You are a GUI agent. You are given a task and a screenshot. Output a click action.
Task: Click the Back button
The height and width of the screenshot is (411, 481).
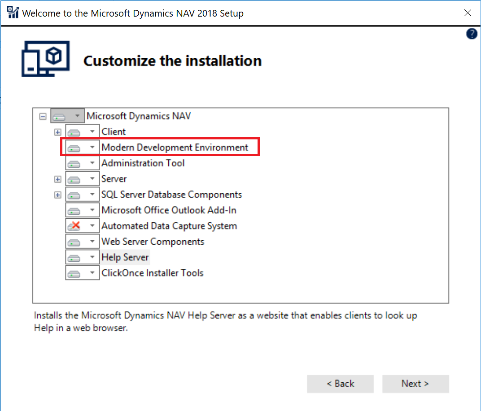(x=340, y=384)
